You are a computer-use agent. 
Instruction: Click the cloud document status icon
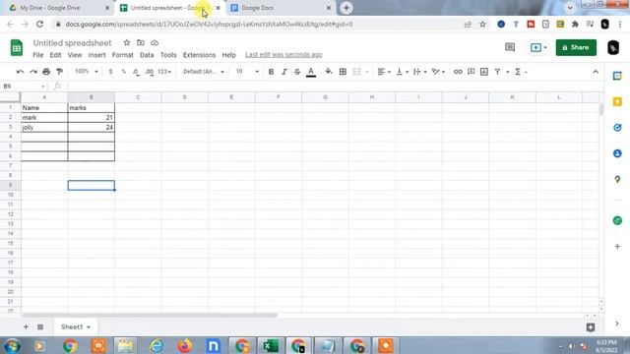click(x=155, y=42)
